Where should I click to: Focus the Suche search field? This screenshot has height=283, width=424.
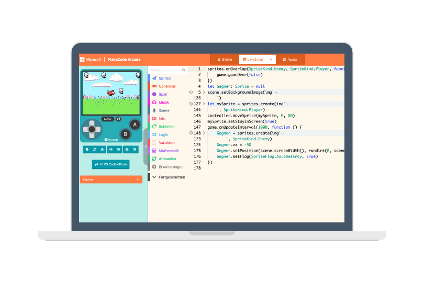click(165, 70)
